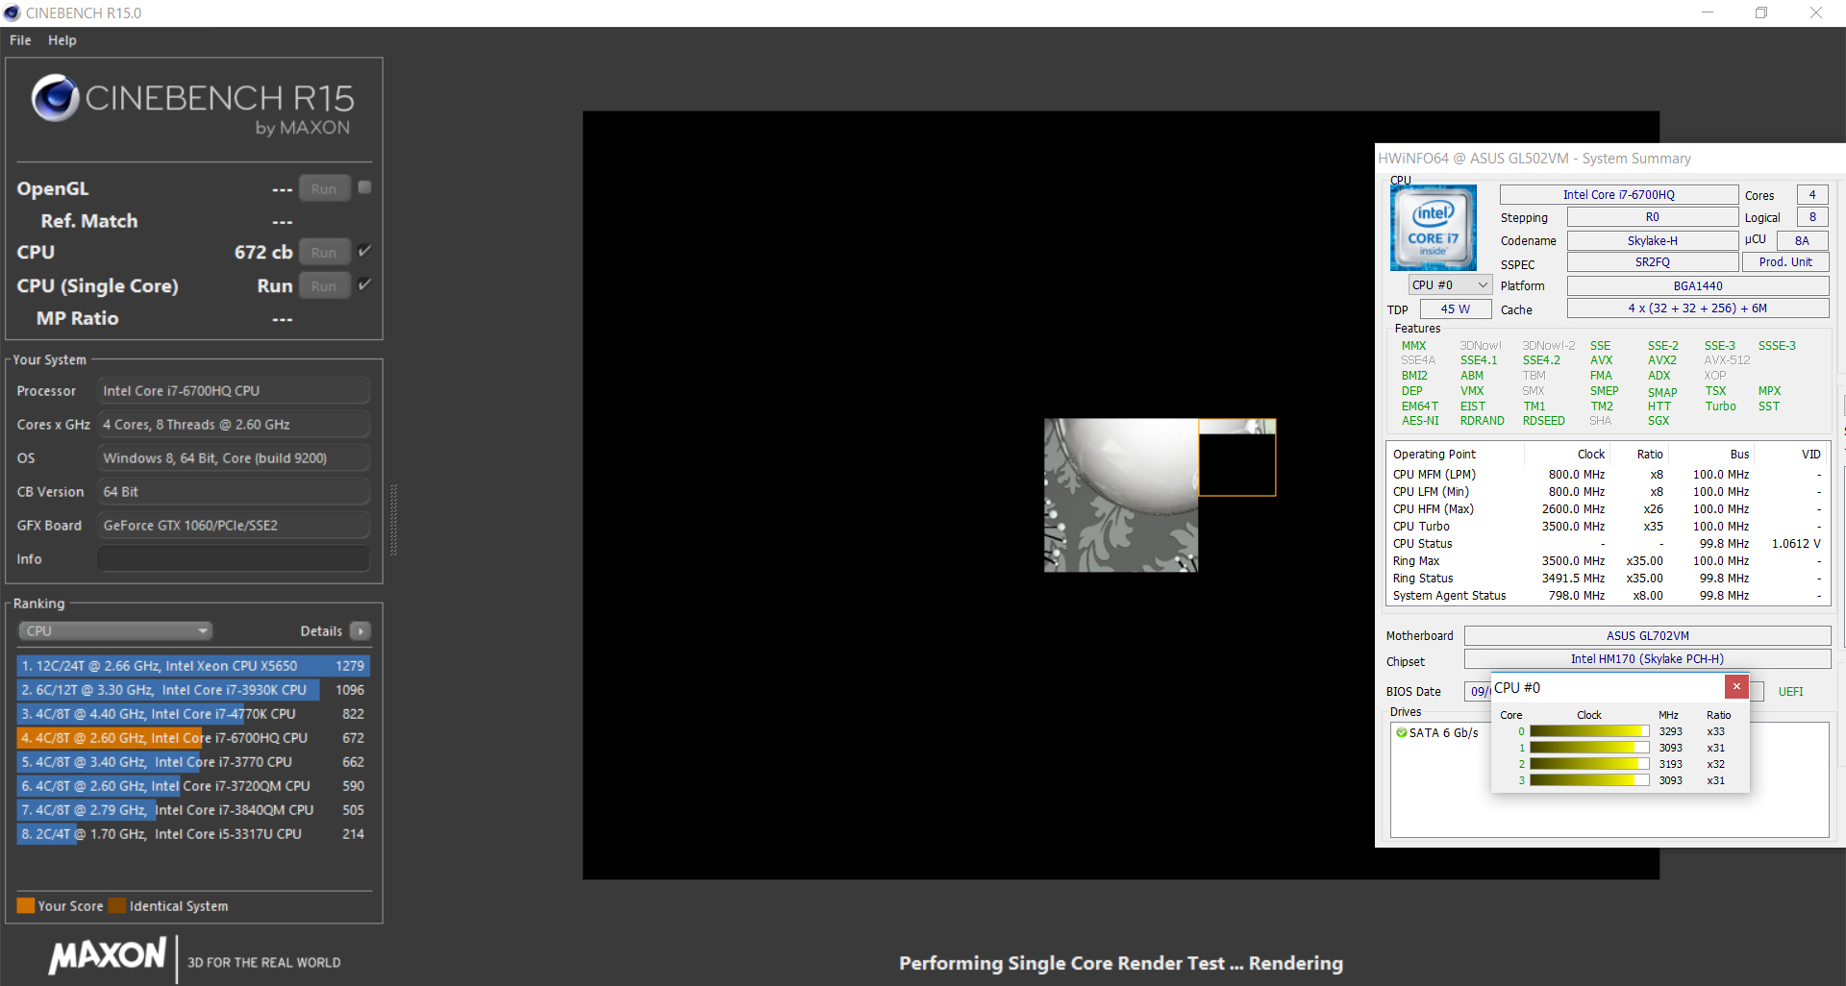Click the rendered image preview tile

tap(1121, 495)
